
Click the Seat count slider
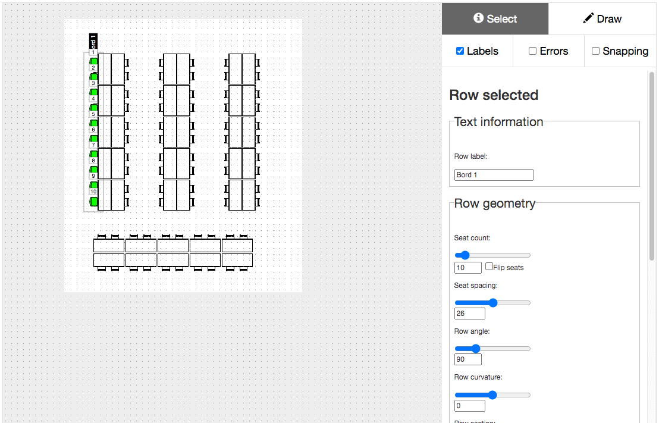[492, 255]
